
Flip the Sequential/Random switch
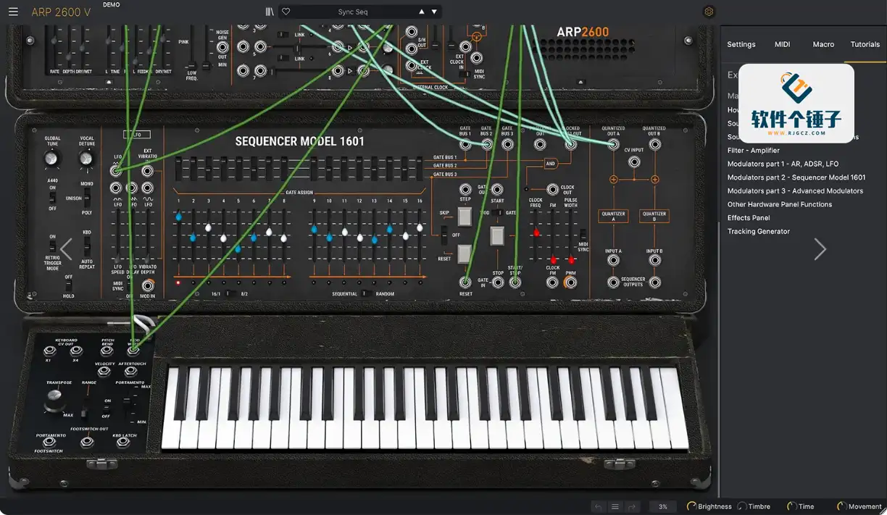tap(367, 293)
